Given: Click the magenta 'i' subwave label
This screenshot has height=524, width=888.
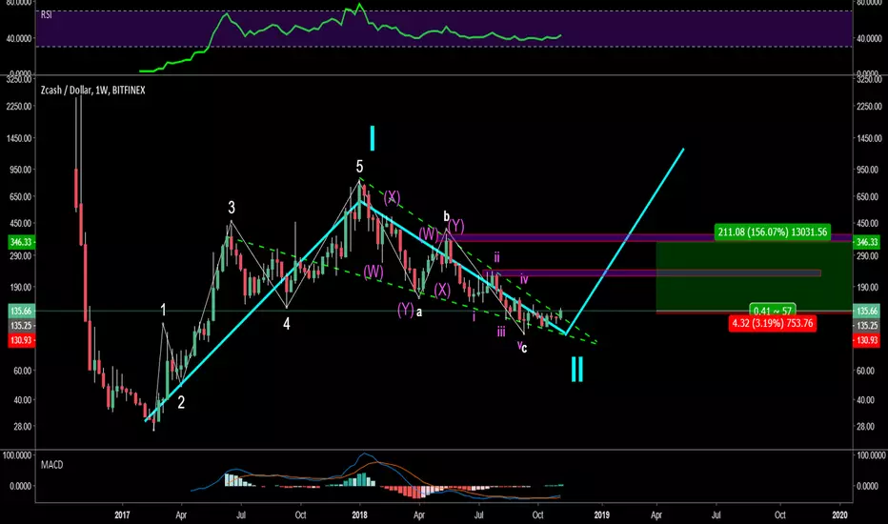Looking at the screenshot, I should [x=474, y=316].
